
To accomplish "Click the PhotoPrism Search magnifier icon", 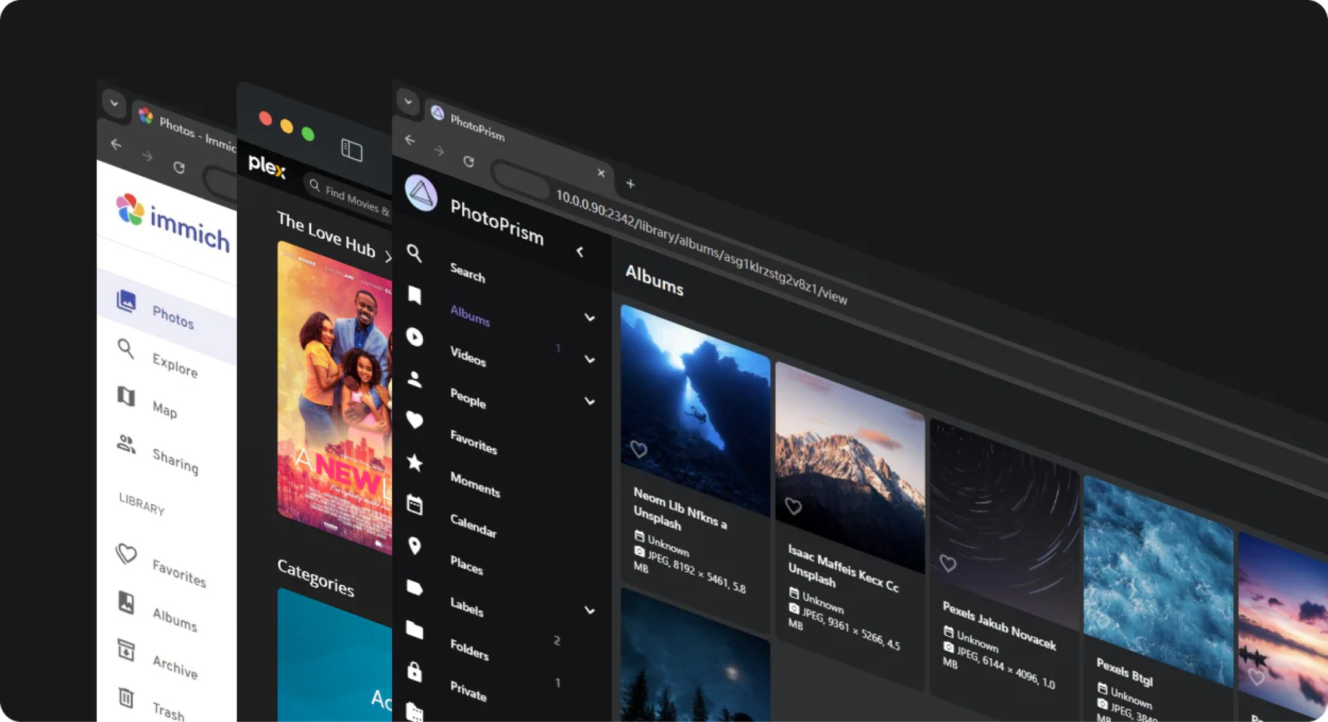I will pyautogui.click(x=414, y=253).
